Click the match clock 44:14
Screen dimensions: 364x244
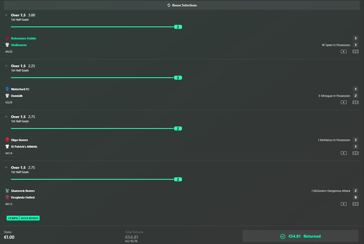(9, 153)
